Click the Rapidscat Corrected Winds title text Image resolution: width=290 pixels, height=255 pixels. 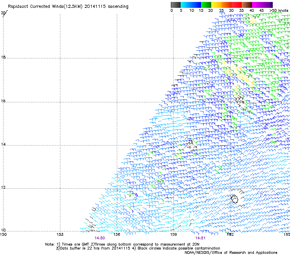click(68, 6)
